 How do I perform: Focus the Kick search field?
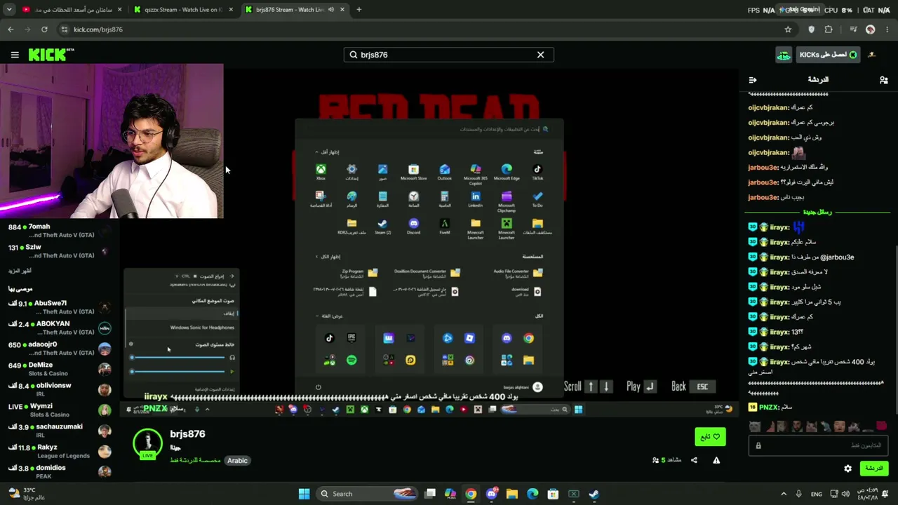coord(448,55)
